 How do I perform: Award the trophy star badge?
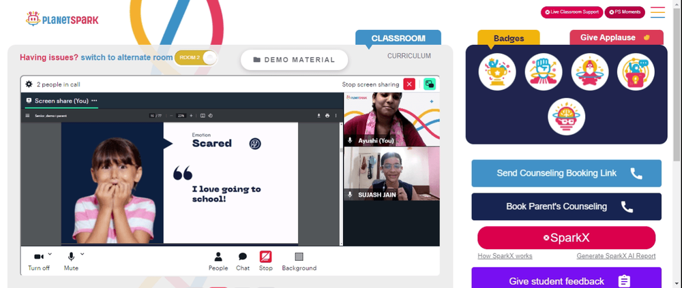click(x=497, y=72)
